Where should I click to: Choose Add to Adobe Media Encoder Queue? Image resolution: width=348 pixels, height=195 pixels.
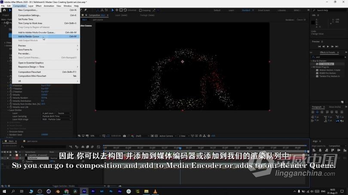click(46, 32)
